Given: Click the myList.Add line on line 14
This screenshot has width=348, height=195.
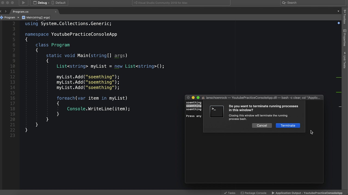Looking at the screenshot, I should coord(88,87).
